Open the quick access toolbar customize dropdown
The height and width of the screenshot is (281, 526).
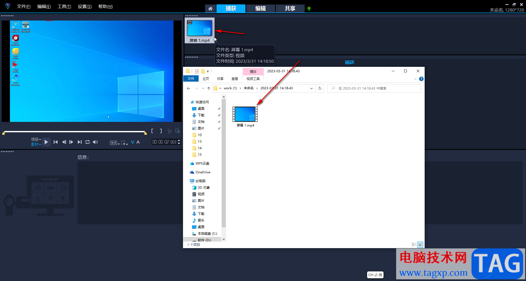(x=208, y=71)
